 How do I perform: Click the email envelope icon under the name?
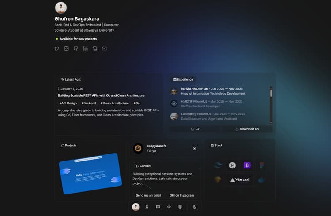[104, 48]
